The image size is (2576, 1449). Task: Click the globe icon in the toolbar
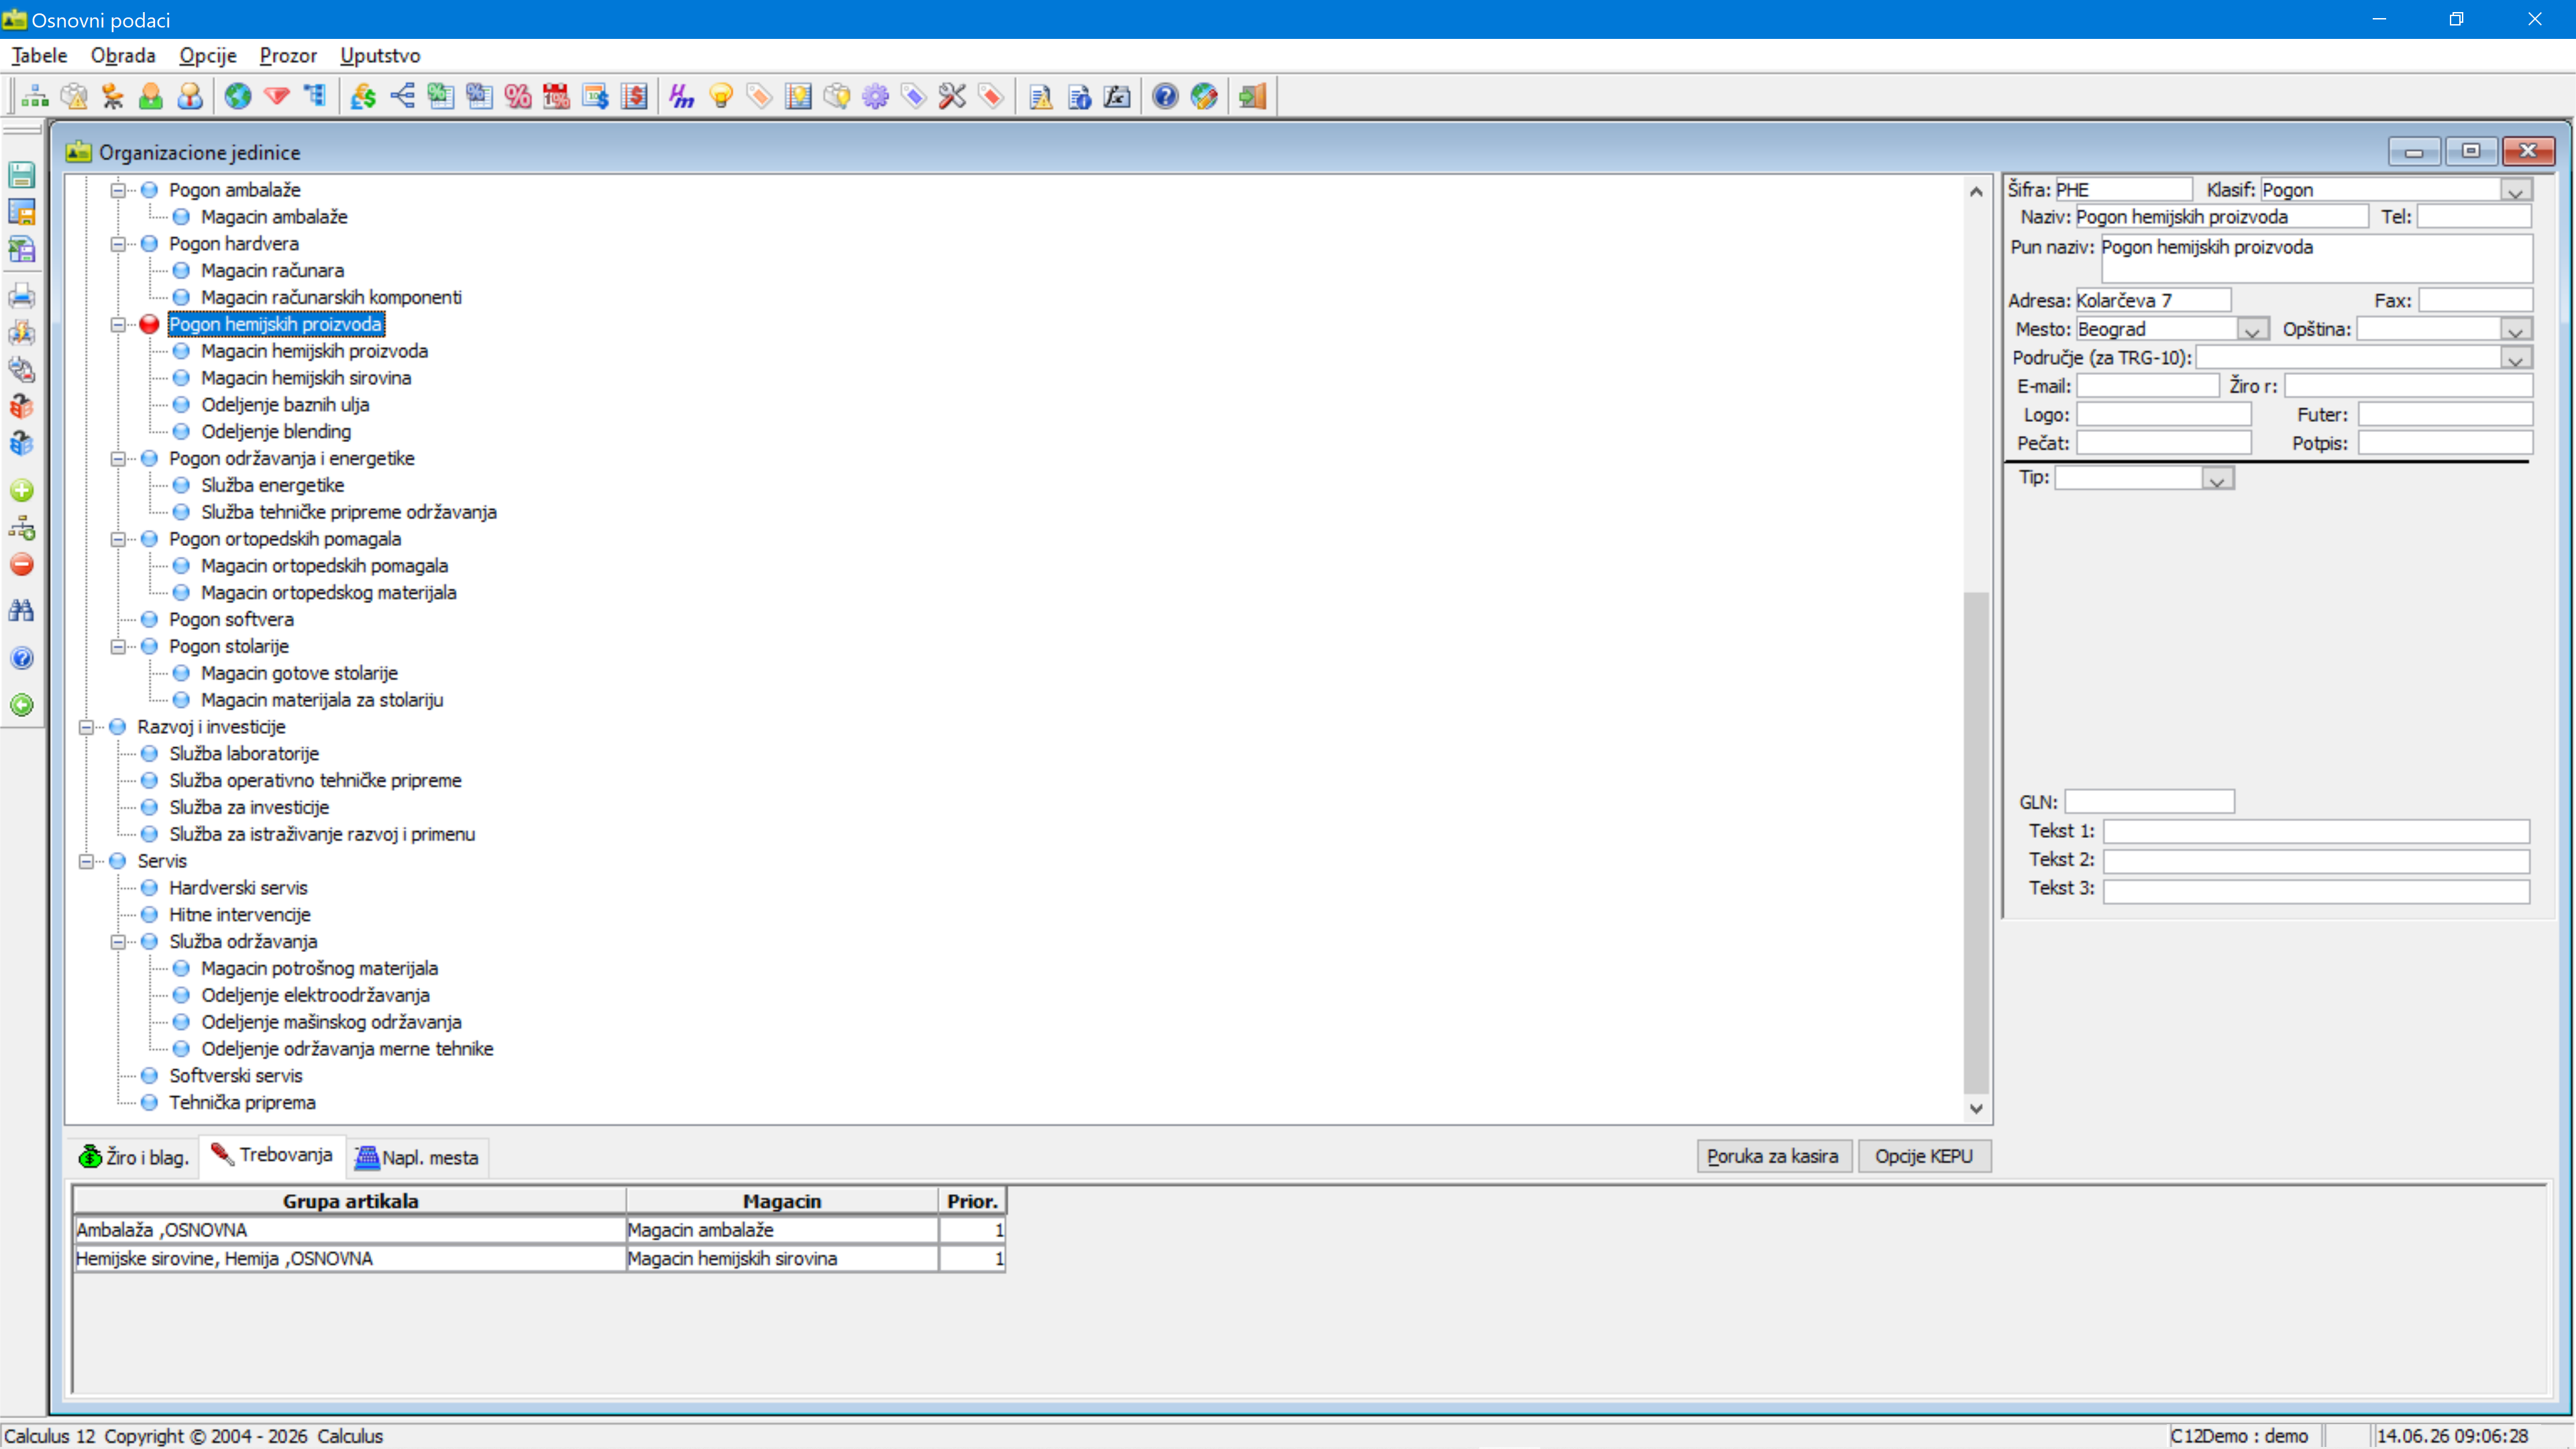click(x=238, y=96)
